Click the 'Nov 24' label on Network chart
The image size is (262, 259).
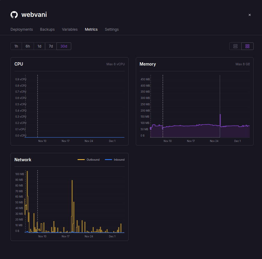[89, 236]
